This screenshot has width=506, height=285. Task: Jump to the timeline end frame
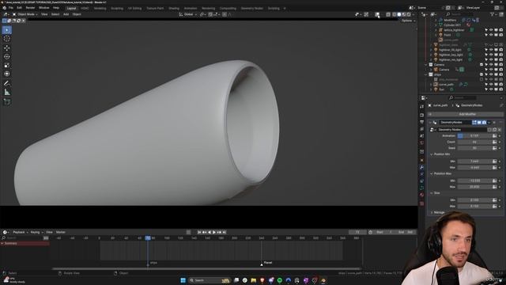225,232
